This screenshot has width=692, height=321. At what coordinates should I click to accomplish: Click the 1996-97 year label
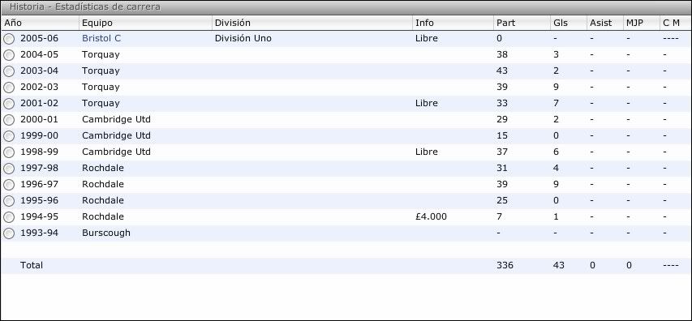39,184
